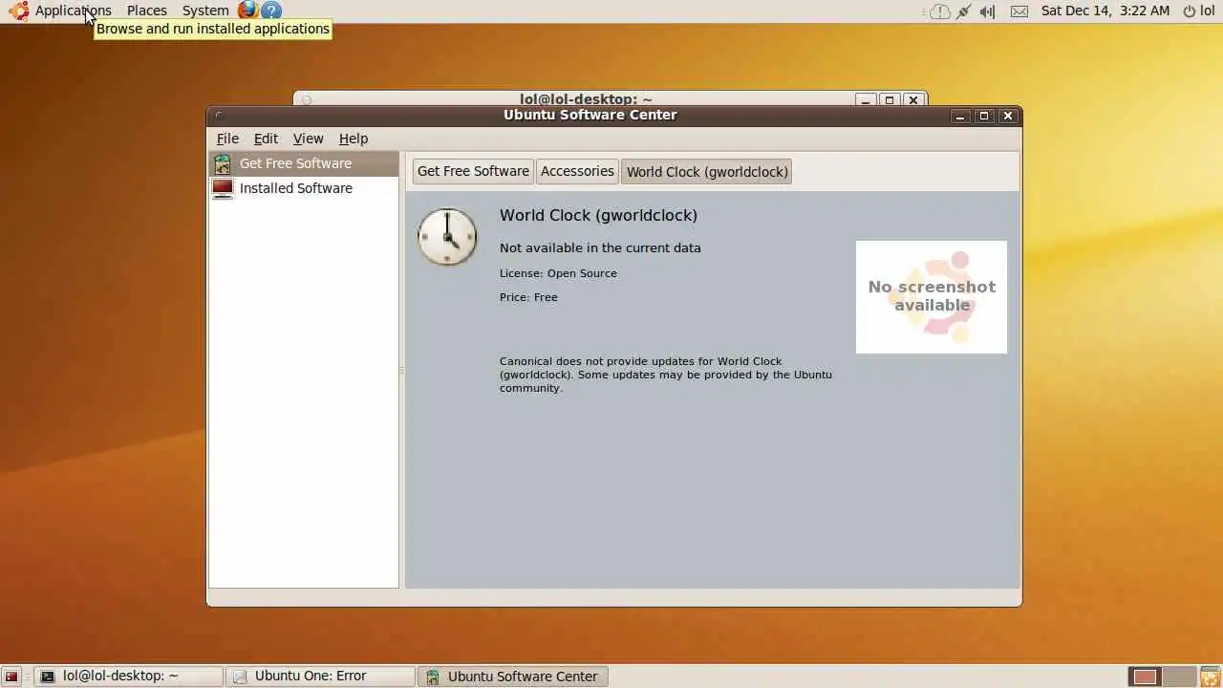Click the World Clock (gworldclock) title heading
This screenshot has width=1223, height=688.
click(598, 215)
